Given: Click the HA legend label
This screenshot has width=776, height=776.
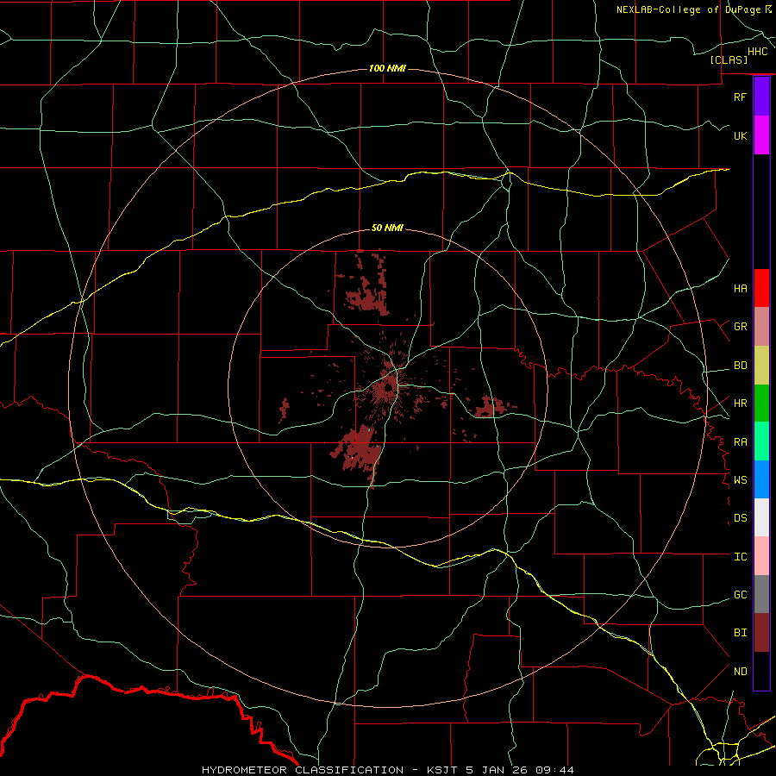Looking at the screenshot, I should (740, 289).
